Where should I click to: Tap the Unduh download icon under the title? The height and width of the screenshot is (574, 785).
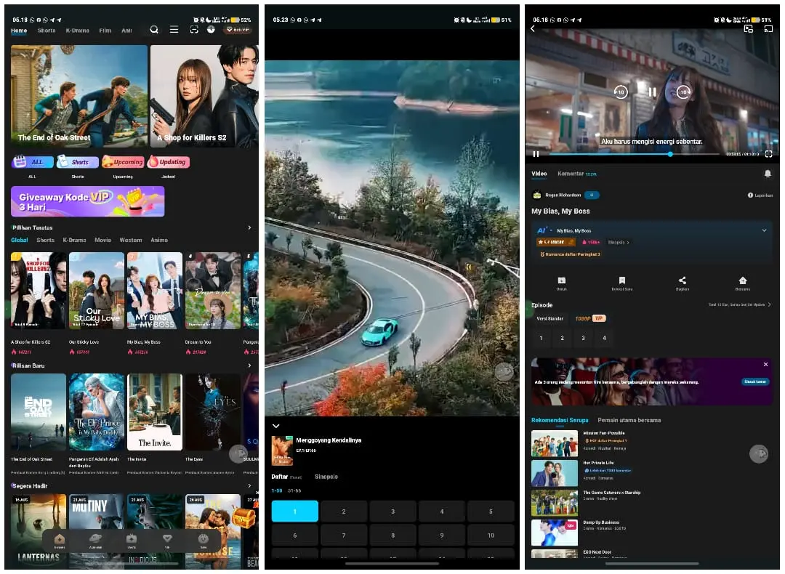tap(562, 280)
